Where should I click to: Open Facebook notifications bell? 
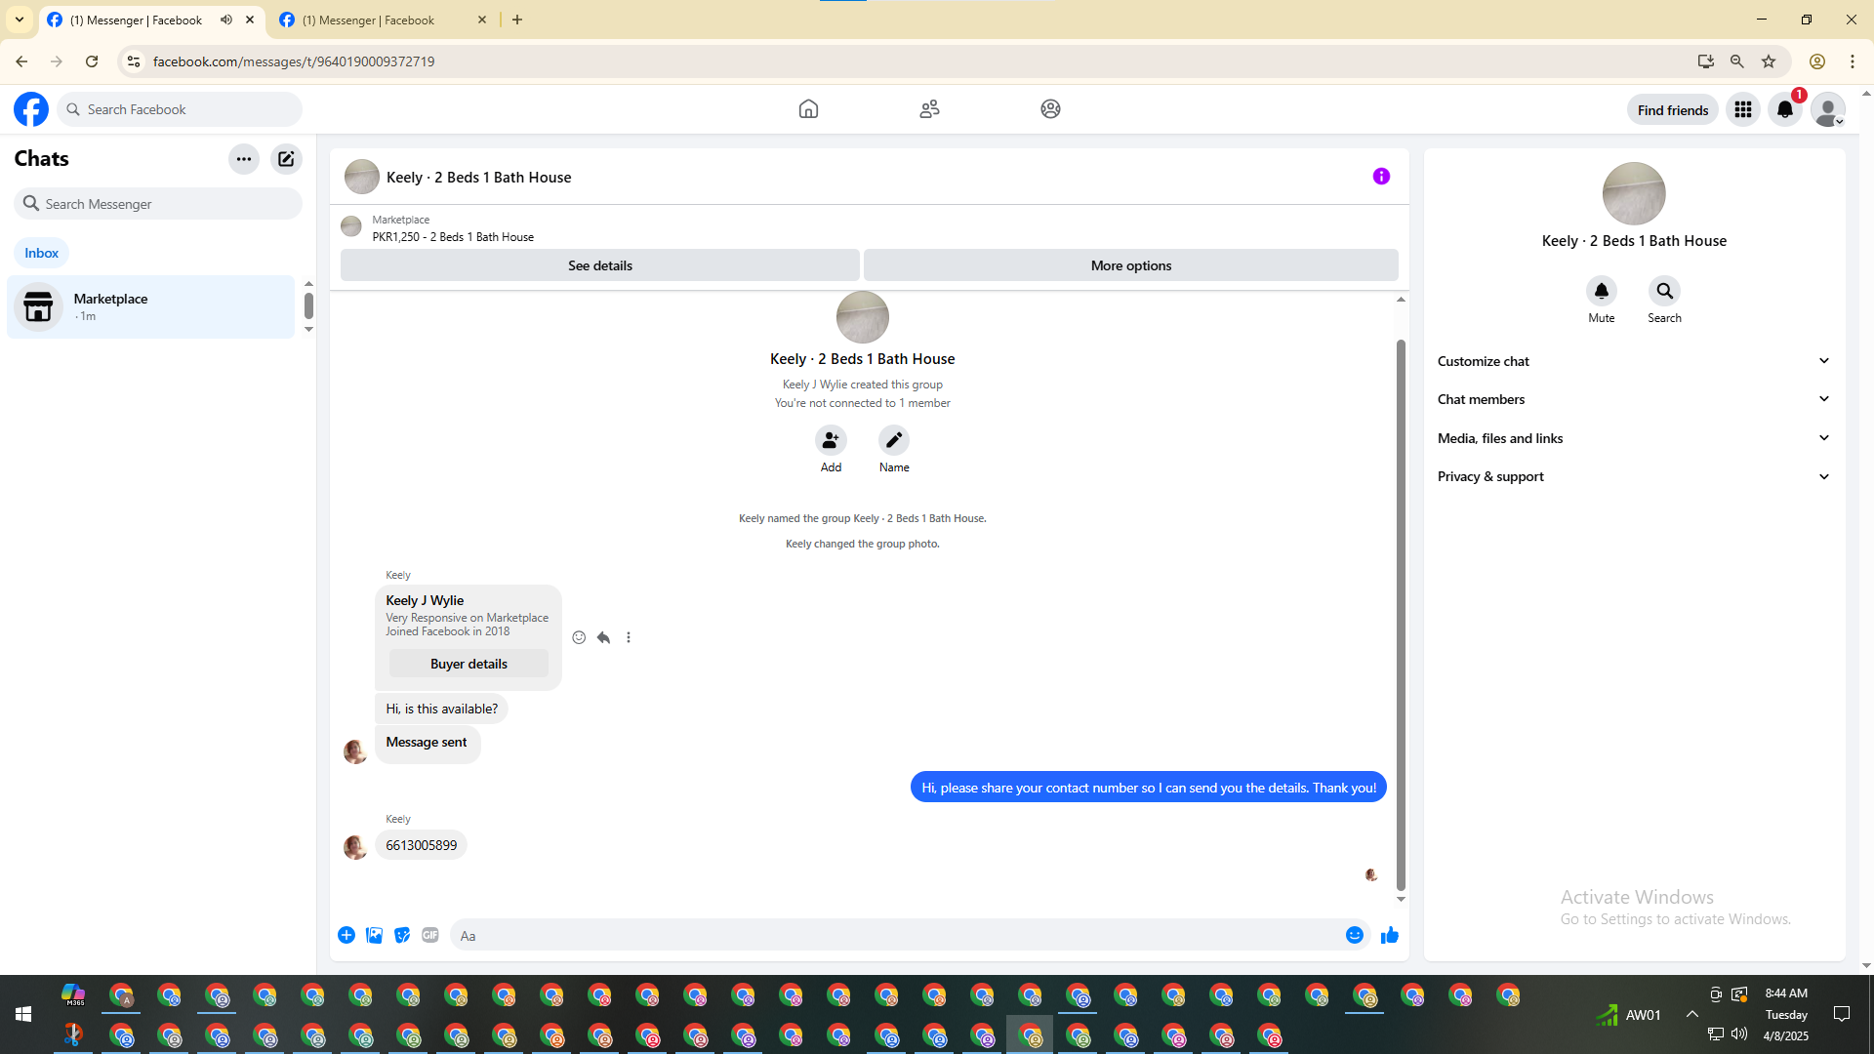click(1784, 109)
